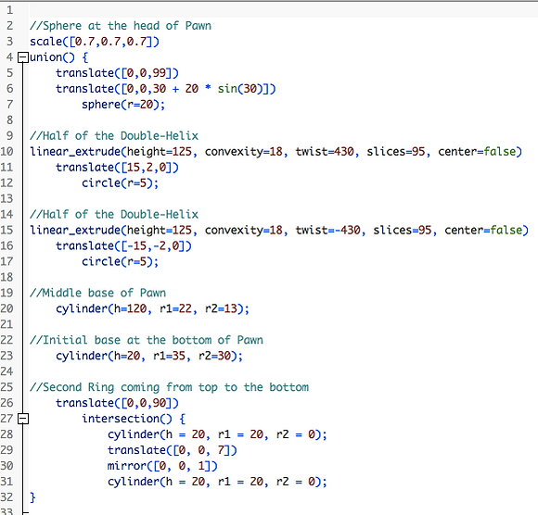Click the cylinder statement on line 28
This screenshot has height=515, width=538.
pos(217,434)
